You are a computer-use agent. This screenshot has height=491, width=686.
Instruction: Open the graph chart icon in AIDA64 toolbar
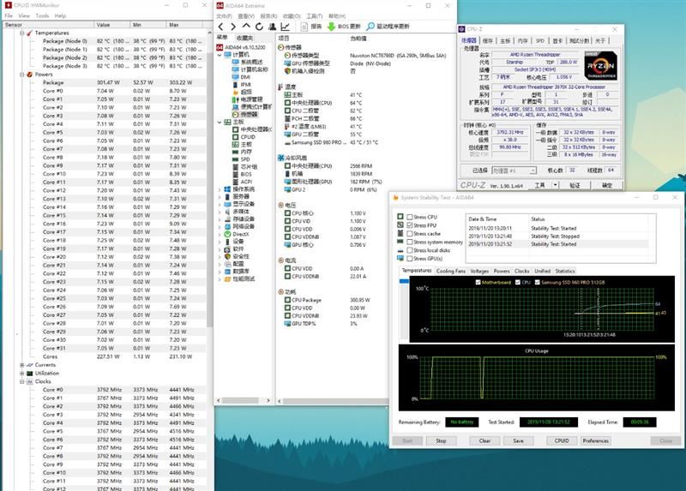(286, 27)
